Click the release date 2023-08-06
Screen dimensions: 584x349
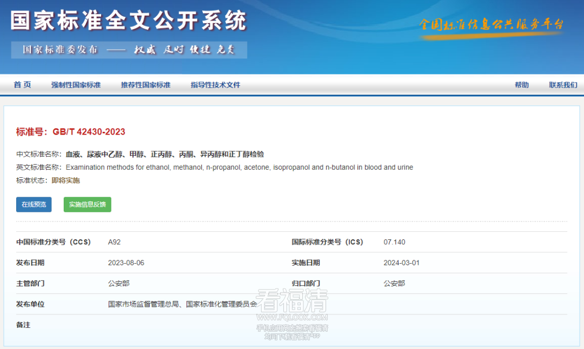tap(126, 263)
